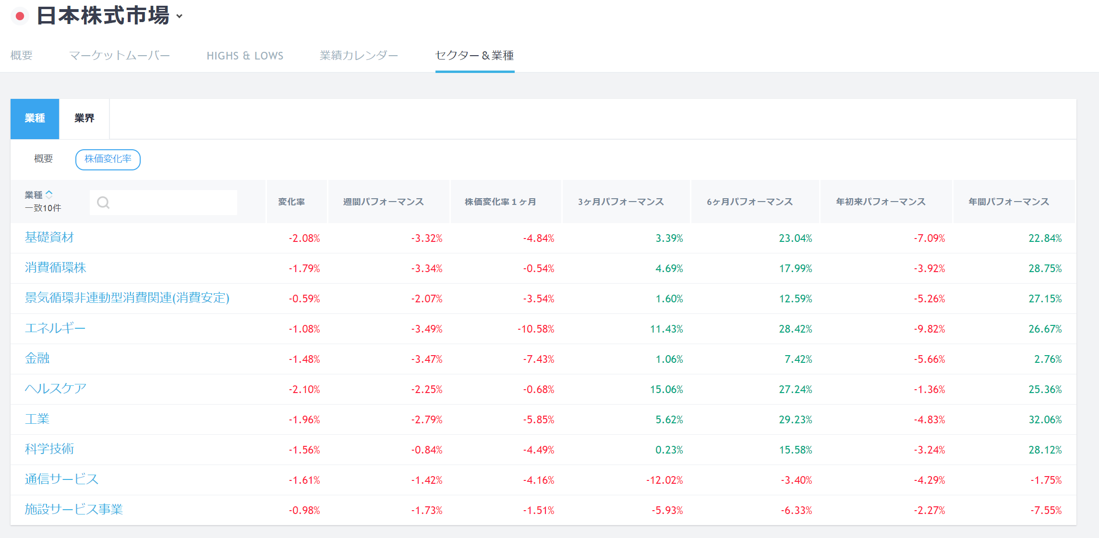Click 消費循環株 yearly value 28.75%
The height and width of the screenshot is (538, 1099).
click(1045, 269)
